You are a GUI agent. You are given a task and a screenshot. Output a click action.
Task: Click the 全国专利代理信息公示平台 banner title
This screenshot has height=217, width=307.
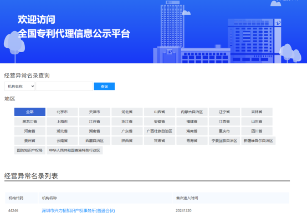[x=74, y=33]
